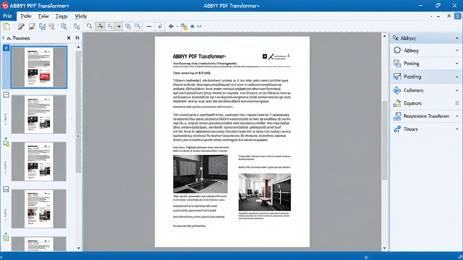
Task: Click the blue four-point plus toolbar icon
Action: point(171,26)
